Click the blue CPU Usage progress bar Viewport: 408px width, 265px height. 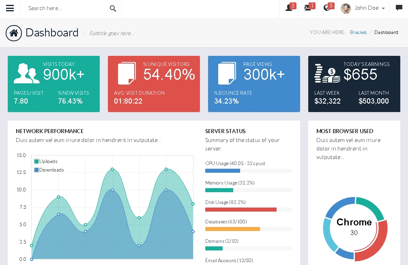223,171
